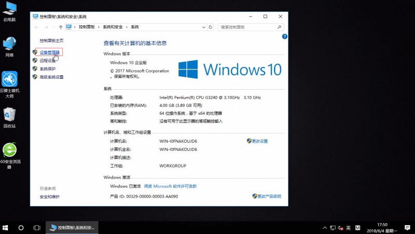This screenshot has width=415, height=234.
Task: Read Microsoft Software License Terms link
Action: [x=170, y=186]
